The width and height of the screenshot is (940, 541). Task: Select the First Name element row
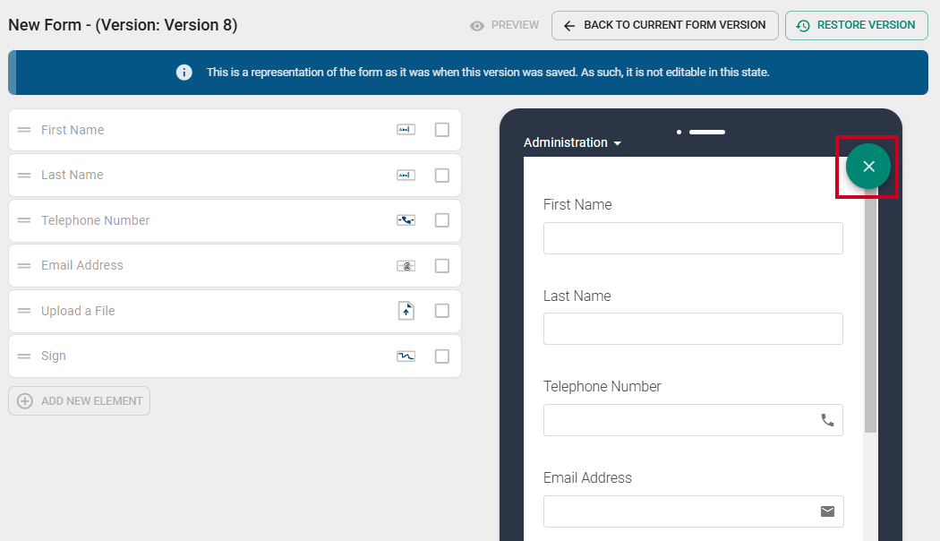coord(235,130)
